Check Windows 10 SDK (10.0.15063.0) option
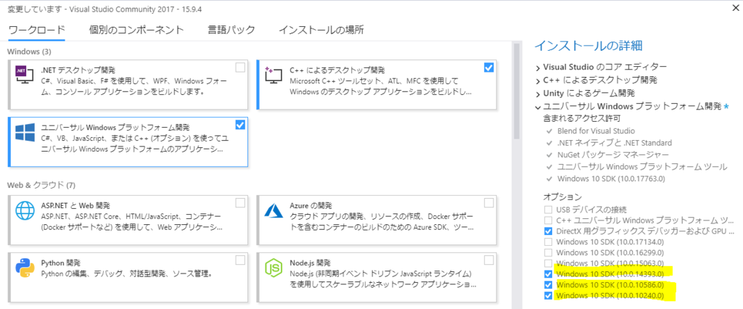Screen dimensions: 743x309 pyautogui.click(x=549, y=263)
